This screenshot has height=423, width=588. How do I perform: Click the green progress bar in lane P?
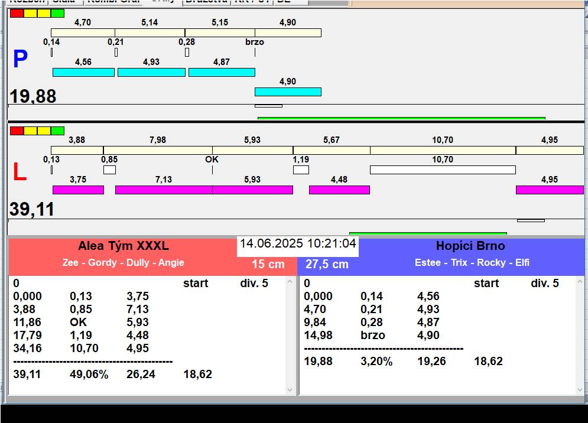pos(401,118)
